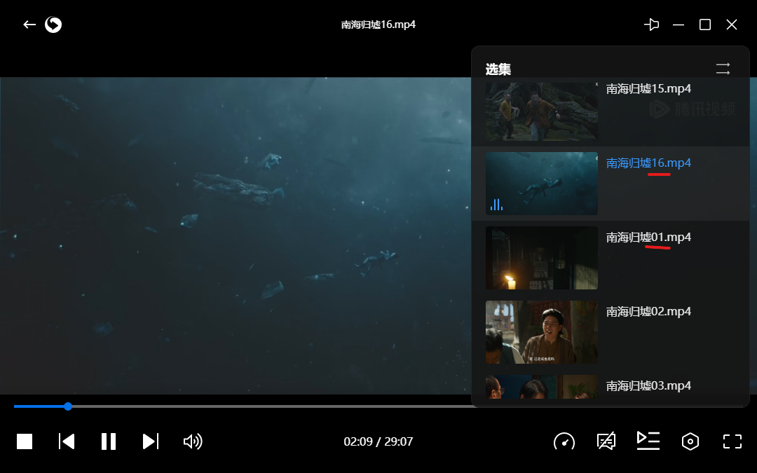Stop video playback

25,441
